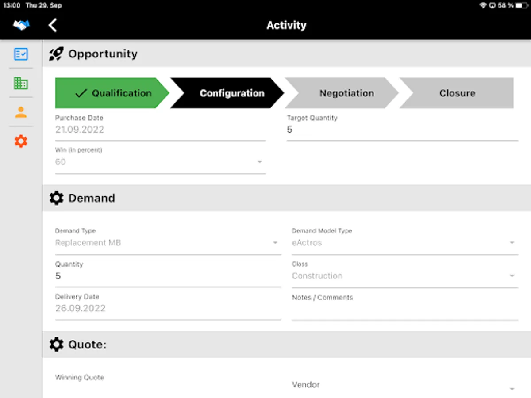Screen dimensions: 531x398
Task: Select the Qualification stage
Action: pyautogui.click(x=112, y=93)
